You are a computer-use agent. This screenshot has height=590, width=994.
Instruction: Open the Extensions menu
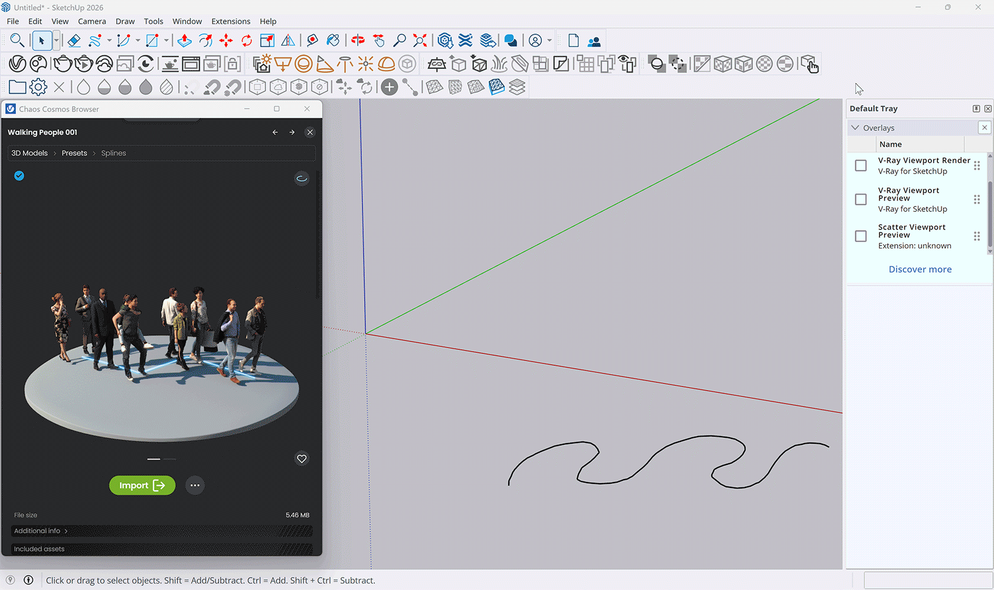(x=231, y=21)
